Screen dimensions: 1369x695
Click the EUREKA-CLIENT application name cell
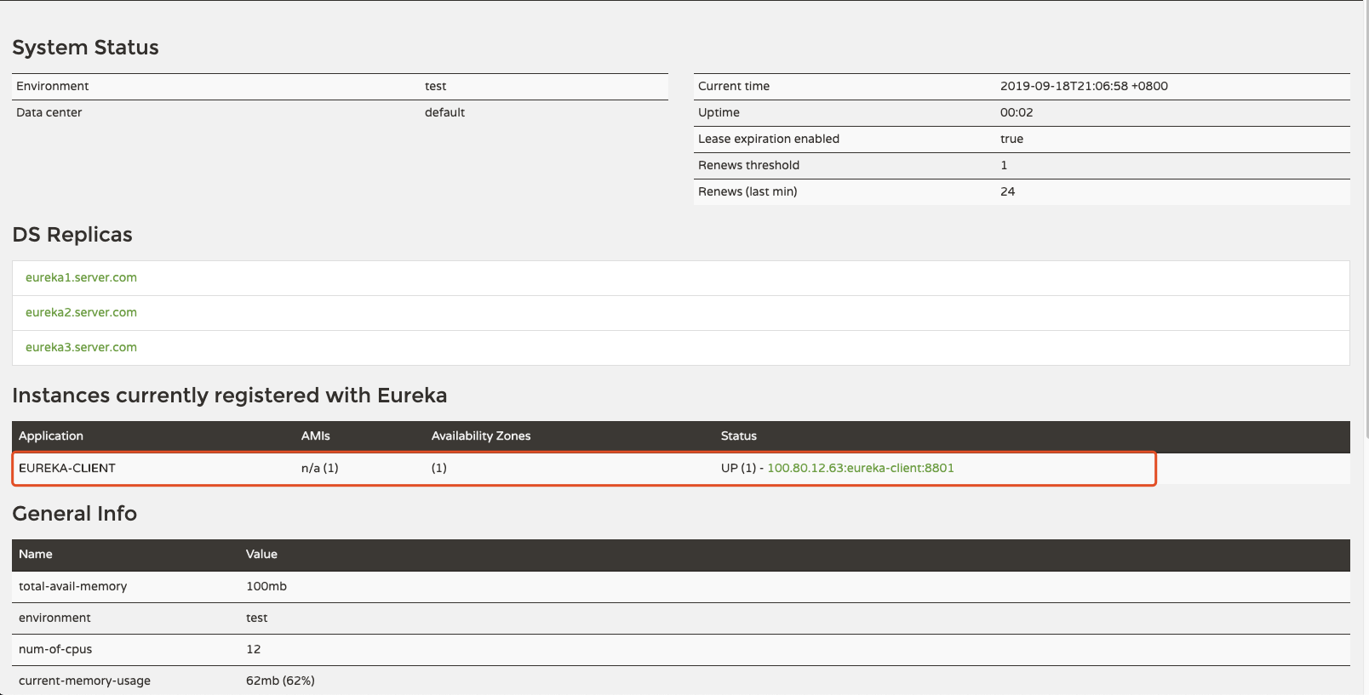[67, 468]
